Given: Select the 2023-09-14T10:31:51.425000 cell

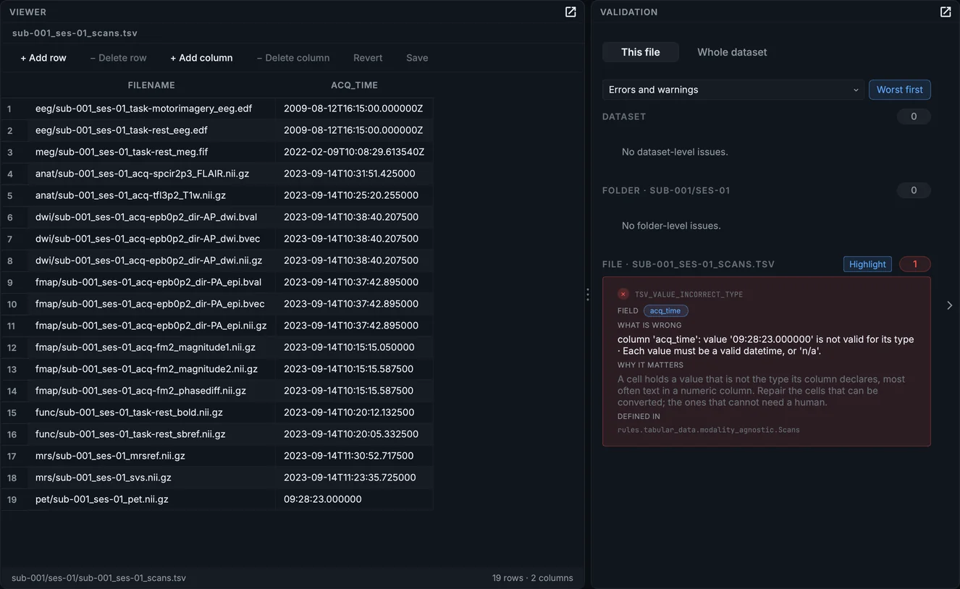Looking at the screenshot, I should click(x=354, y=174).
